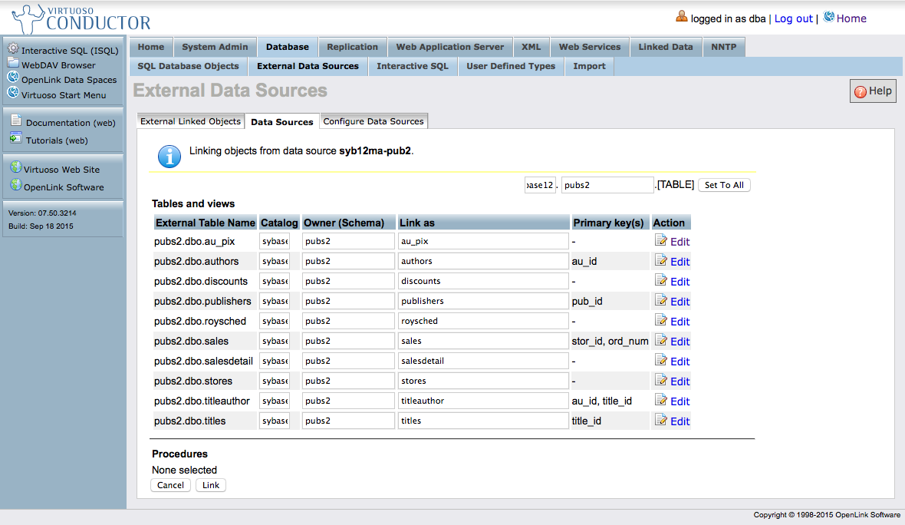Click the global owner field containing pubs2
This screenshot has width=905, height=525.
pos(607,185)
